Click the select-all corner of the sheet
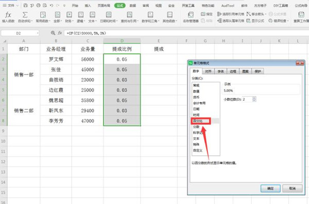 (x=4, y=41)
